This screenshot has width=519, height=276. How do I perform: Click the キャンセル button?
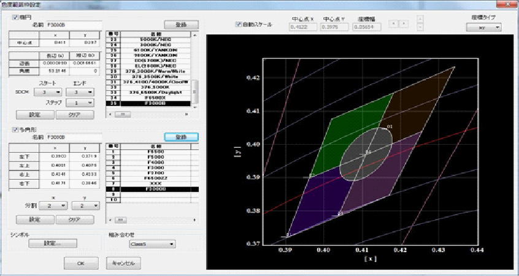pos(123,263)
